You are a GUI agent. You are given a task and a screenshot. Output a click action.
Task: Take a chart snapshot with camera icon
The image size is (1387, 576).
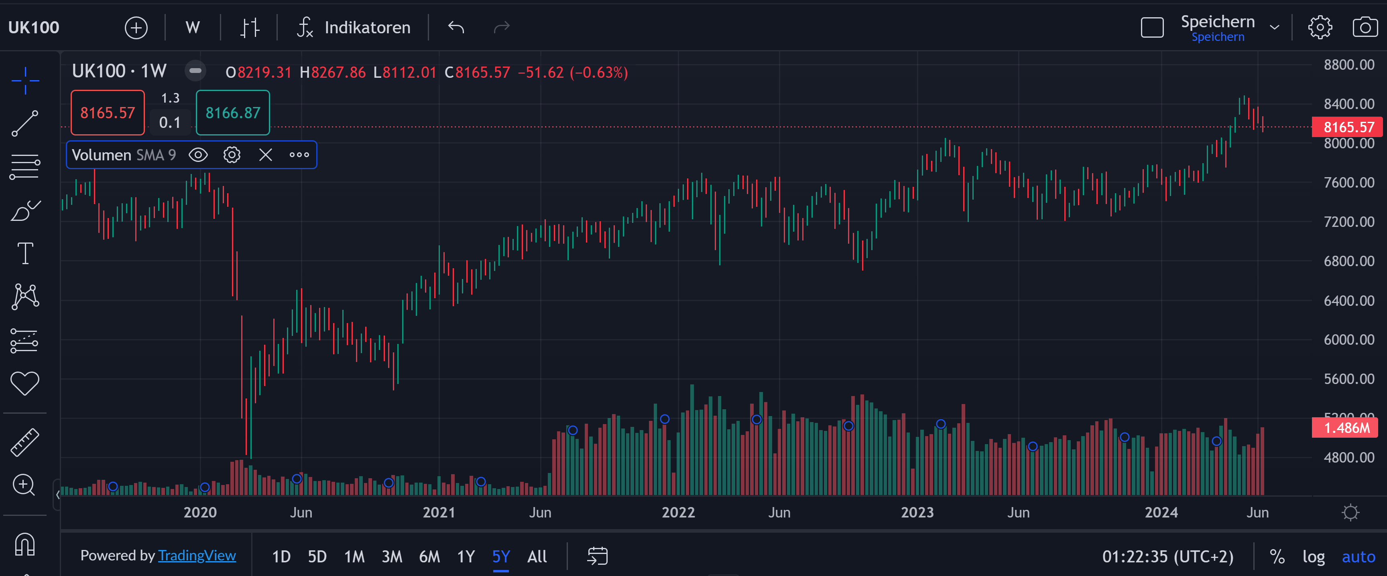coord(1365,27)
